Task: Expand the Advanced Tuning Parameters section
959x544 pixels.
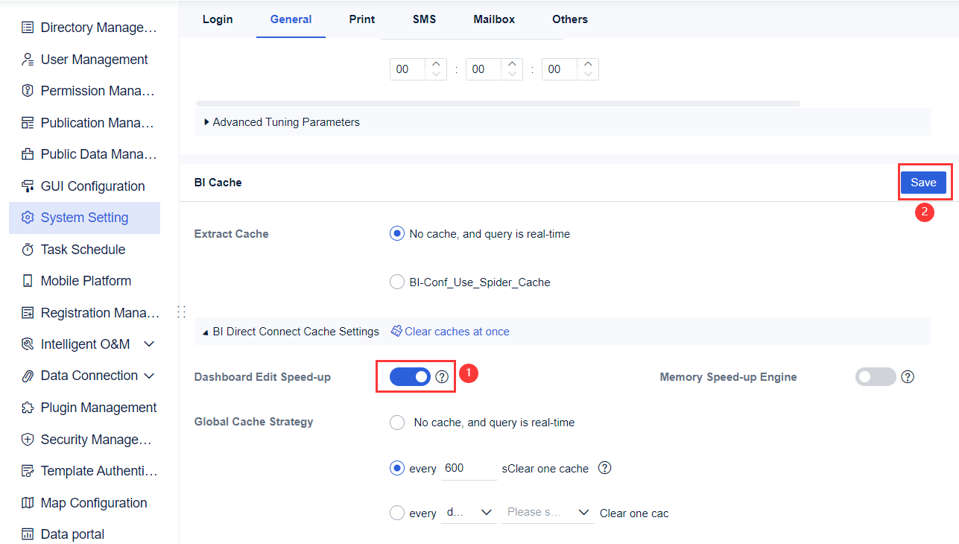Action: point(283,121)
